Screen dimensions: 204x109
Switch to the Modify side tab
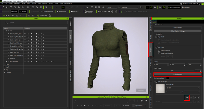151,37
